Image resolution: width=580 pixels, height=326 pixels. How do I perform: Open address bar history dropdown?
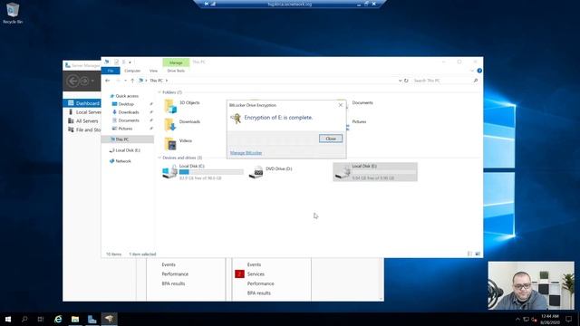click(400, 81)
